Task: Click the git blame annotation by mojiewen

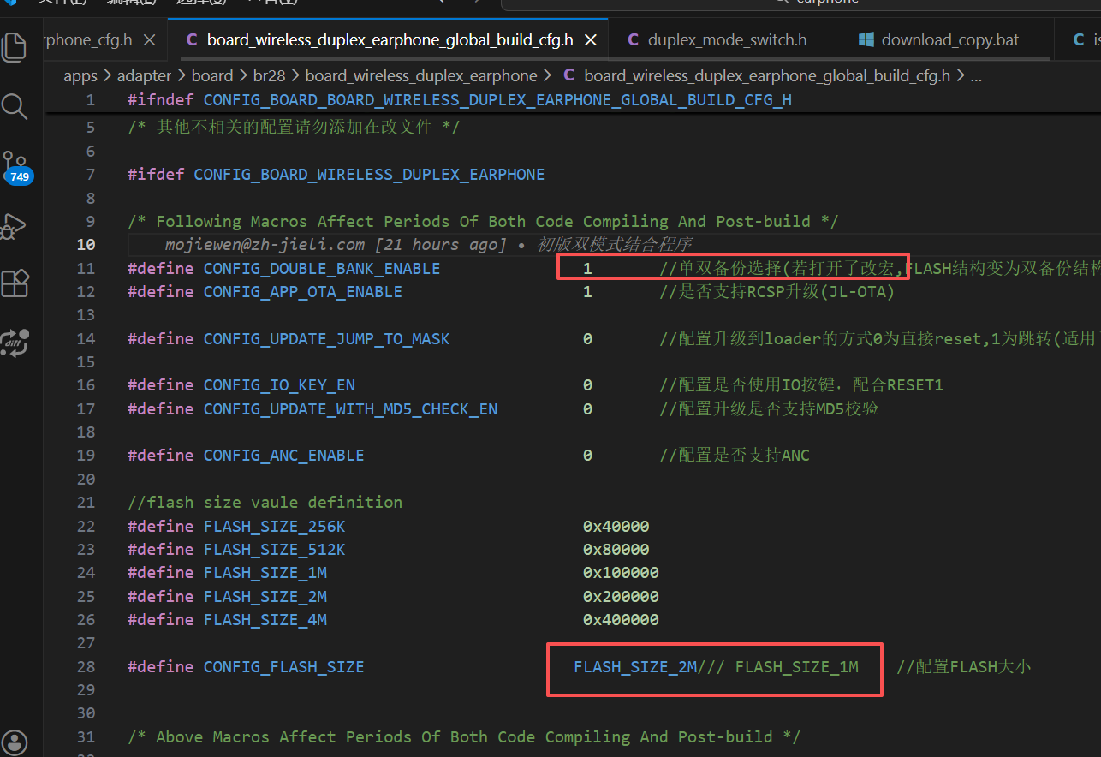Action: pyautogui.click(x=428, y=245)
